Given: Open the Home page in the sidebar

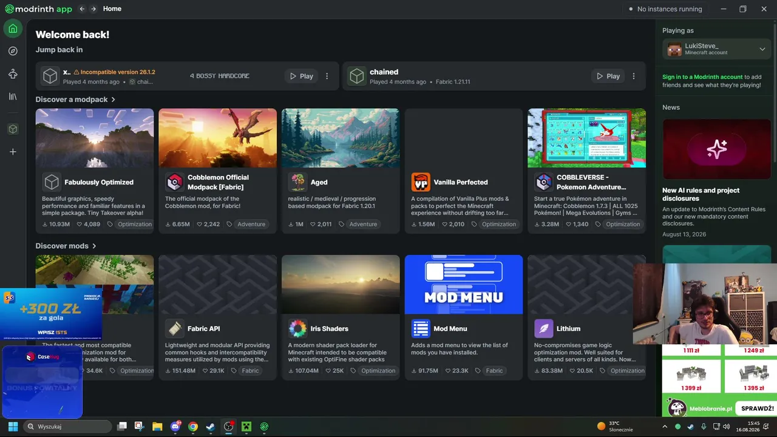Looking at the screenshot, I should 13,29.
